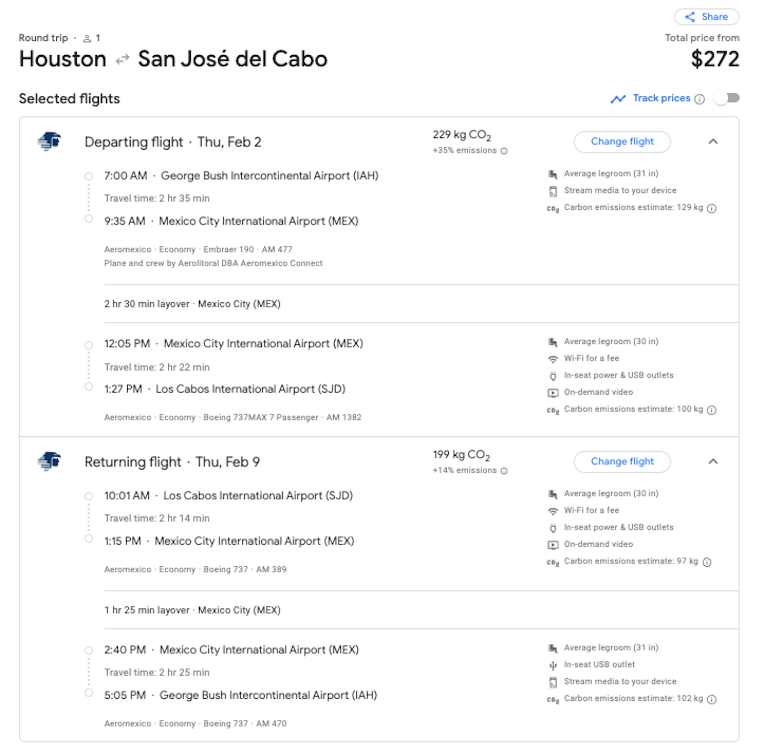Click the track prices graph icon

click(x=618, y=99)
